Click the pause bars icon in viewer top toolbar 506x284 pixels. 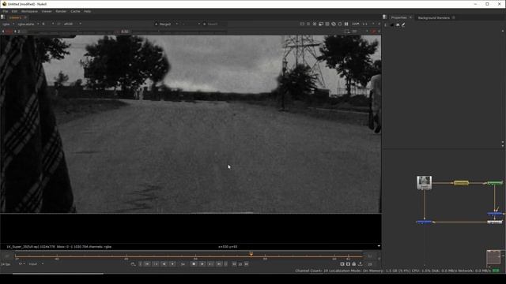click(346, 24)
